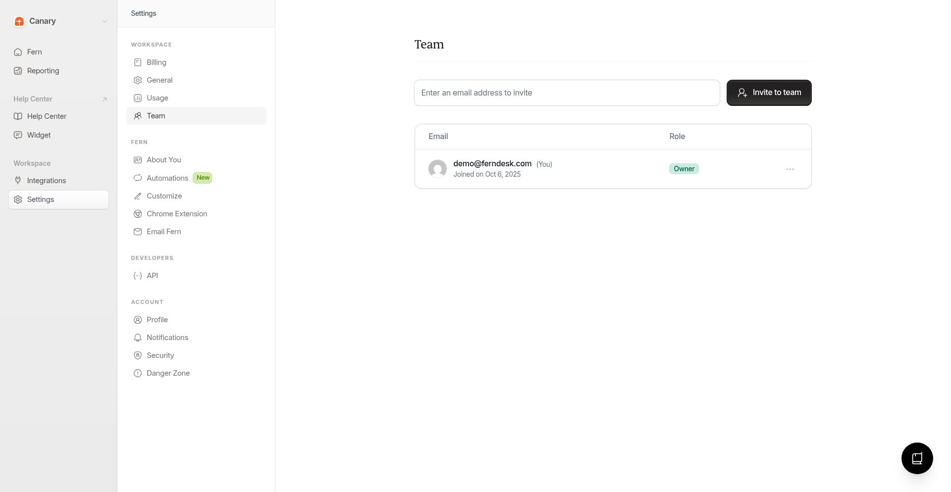Image resolution: width=951 pixels, height=492 pixels.
Task: Open the ellipsis menu for demo@ferndesk.com
Action: click(x=790, y=169)
